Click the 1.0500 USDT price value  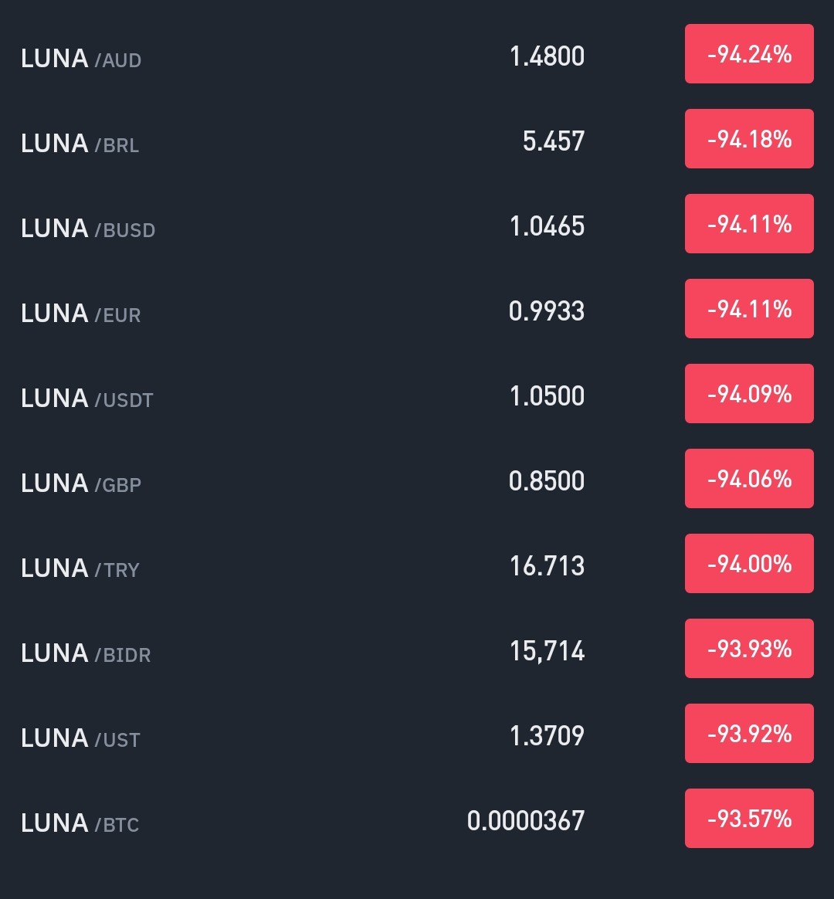[547, 396]
